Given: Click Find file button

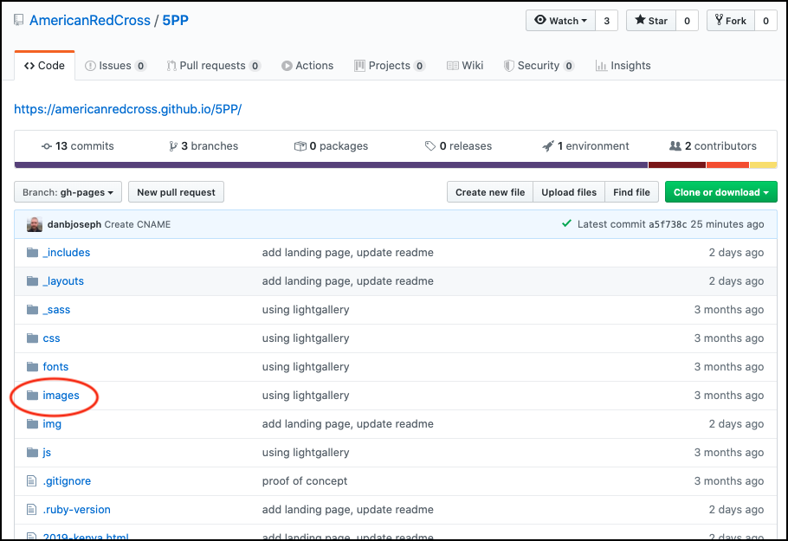Looking at the screenshot, I should point(632,192).
